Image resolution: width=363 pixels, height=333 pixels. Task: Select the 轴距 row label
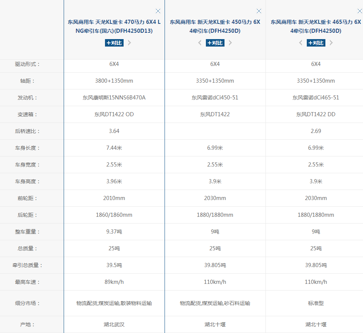[27, 81]
